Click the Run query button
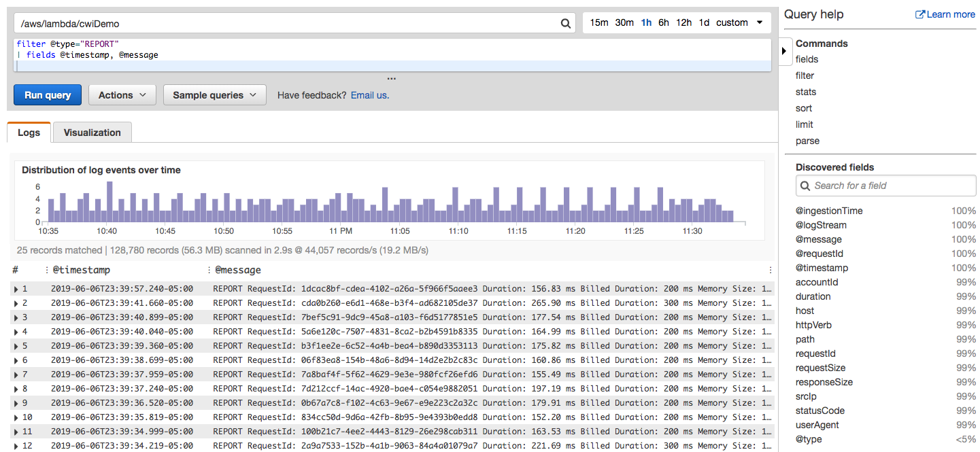The image size is (980, 452). pos(47,94)
